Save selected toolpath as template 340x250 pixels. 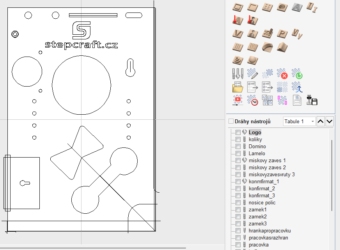coord(253,87)
